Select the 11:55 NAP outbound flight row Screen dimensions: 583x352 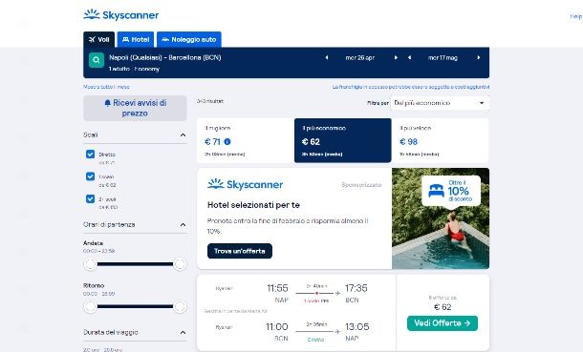[x=296, y=294]
